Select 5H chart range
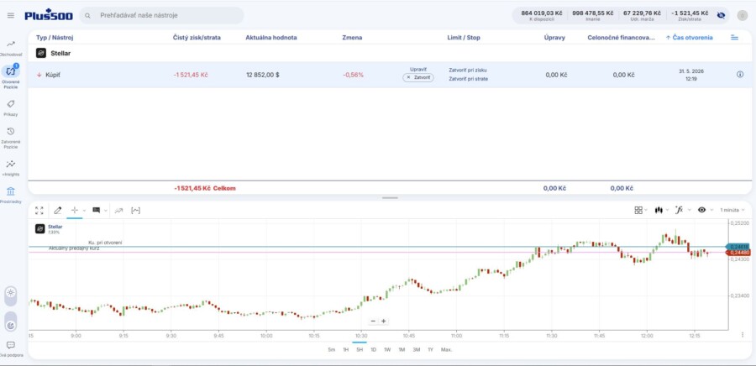This screenshot has height=366, width=756. coord(360,349)
